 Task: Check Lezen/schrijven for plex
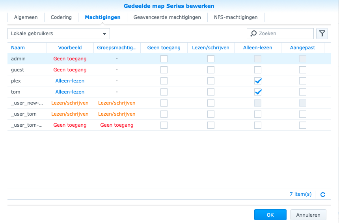pyautogui.click(x=211, y=81)
